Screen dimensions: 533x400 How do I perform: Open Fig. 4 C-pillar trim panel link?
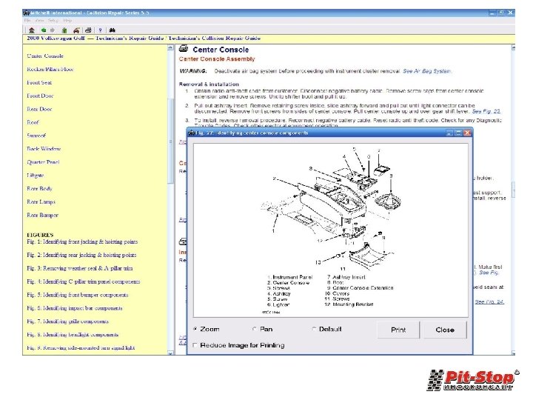(x=83, y=281)
